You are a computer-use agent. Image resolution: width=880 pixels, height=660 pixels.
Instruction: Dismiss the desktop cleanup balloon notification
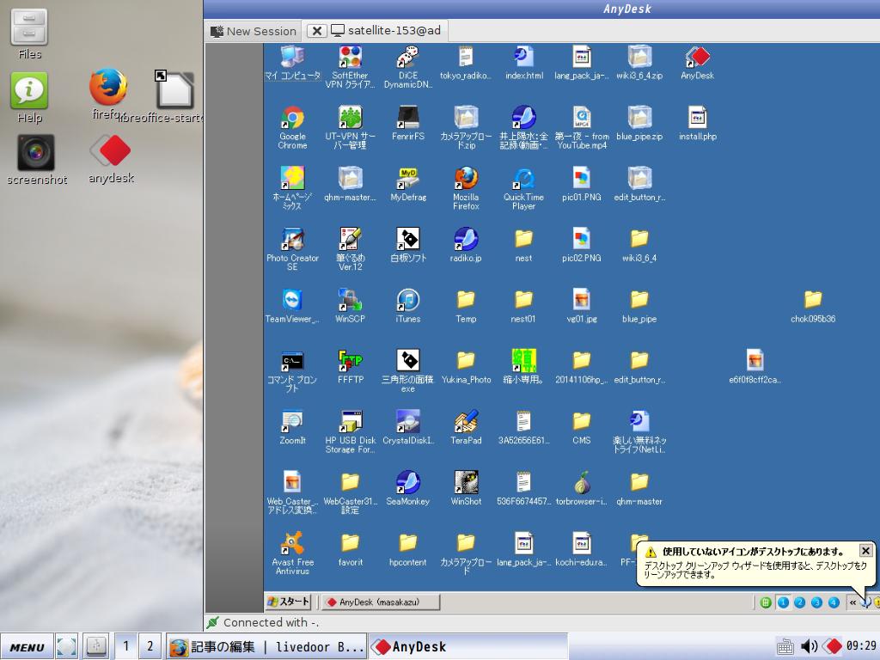[x=865, y=551]
